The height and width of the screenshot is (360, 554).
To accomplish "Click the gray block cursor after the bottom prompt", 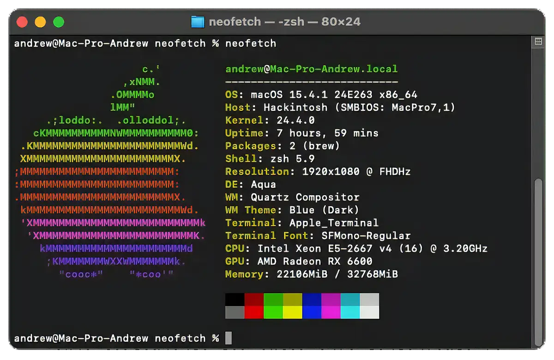I will point(229,338).
